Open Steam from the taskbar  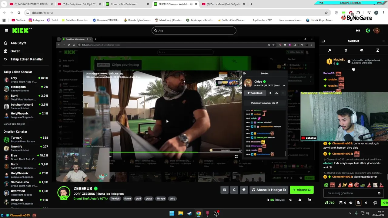pyautogui.click(x=189, y=213)
